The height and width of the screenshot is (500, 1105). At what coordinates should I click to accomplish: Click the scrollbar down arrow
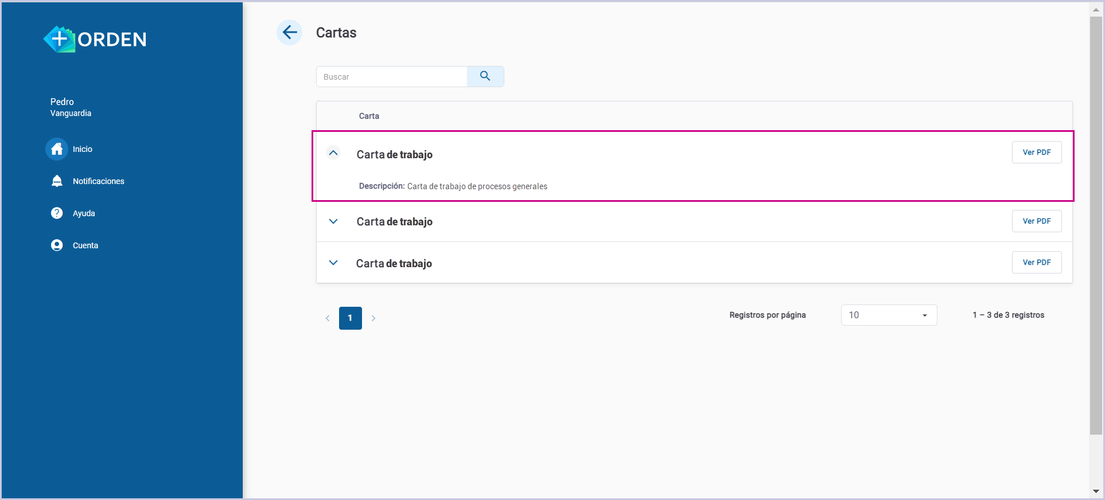(1096, 491)
